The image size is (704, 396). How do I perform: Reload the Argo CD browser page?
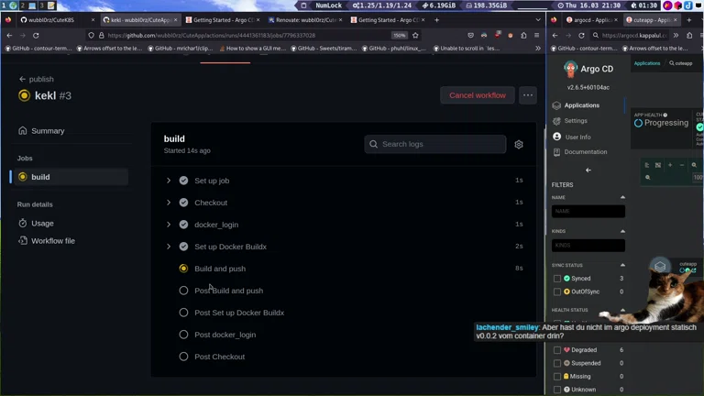coord(581,35)
